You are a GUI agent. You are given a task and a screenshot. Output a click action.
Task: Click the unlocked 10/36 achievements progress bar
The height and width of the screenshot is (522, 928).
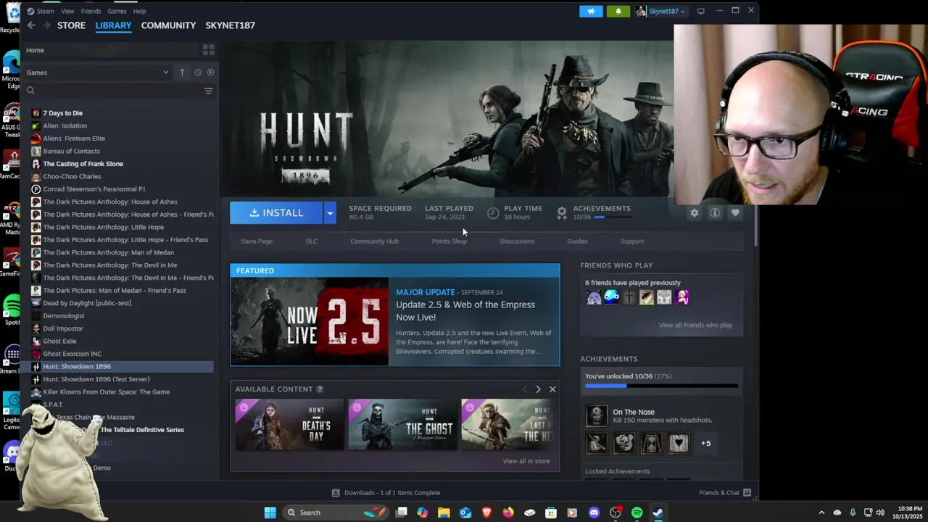(x=661, y=386)
